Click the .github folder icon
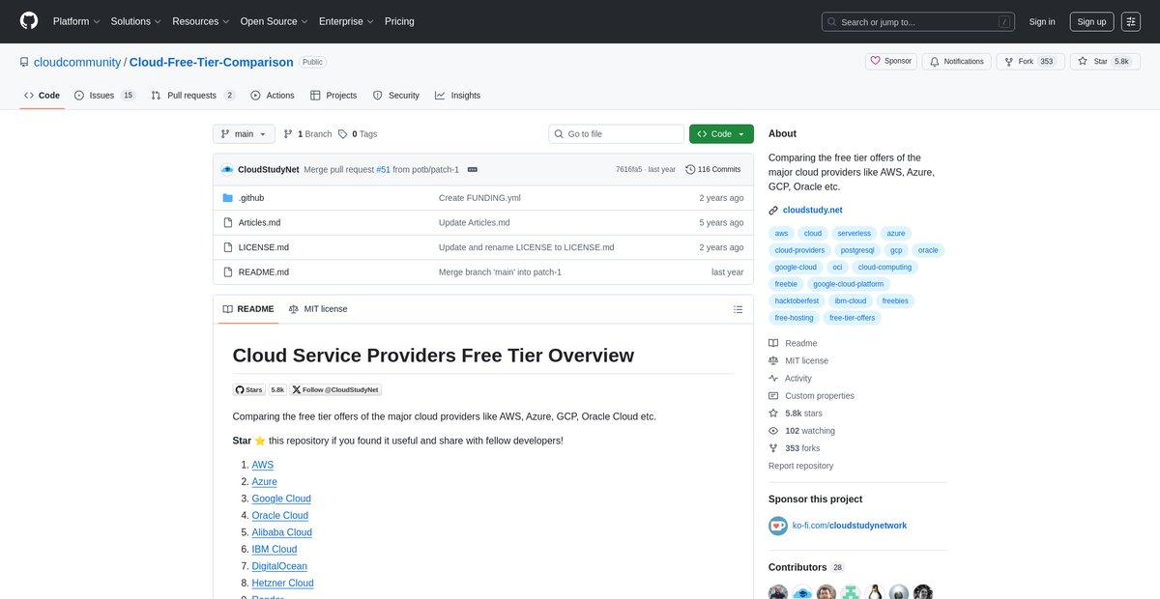This screenshot has height=599, width=1160. 228,198
